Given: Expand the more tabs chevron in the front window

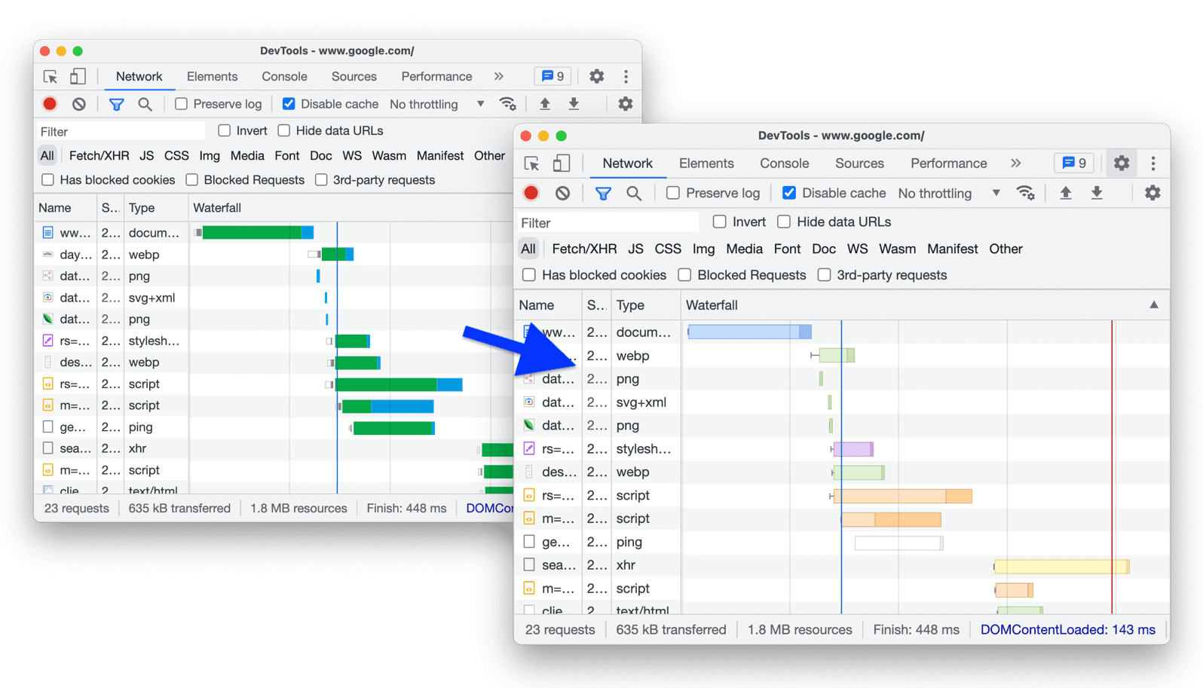Looking at the screenshot, I should tap(1015, 164).
